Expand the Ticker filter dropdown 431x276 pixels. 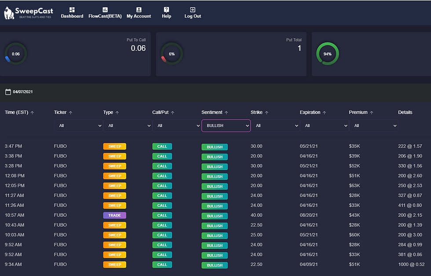(78, 125)
